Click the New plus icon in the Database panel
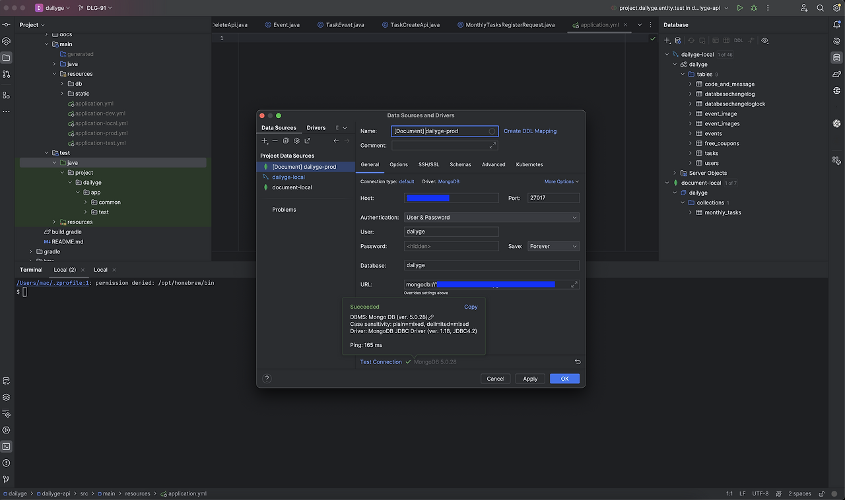Viewport: 845px width, 500px height. [x=667, y=41]
